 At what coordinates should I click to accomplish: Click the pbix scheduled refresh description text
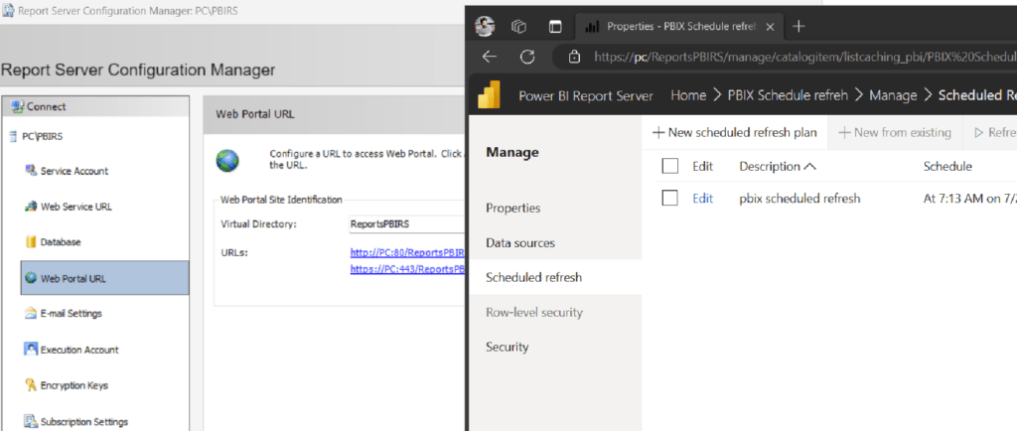799,199
